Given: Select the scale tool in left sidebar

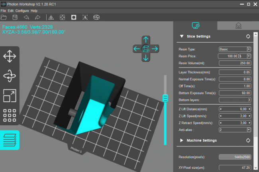Looking at the screenshot, I should point(9,96).
